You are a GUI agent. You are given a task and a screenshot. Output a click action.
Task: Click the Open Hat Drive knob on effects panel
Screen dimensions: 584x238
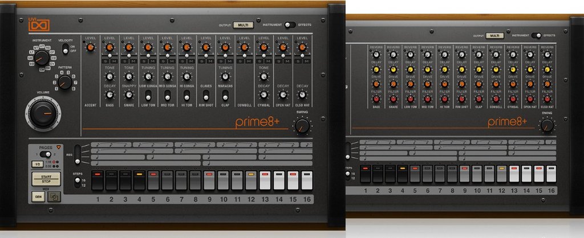click(530, 84)
